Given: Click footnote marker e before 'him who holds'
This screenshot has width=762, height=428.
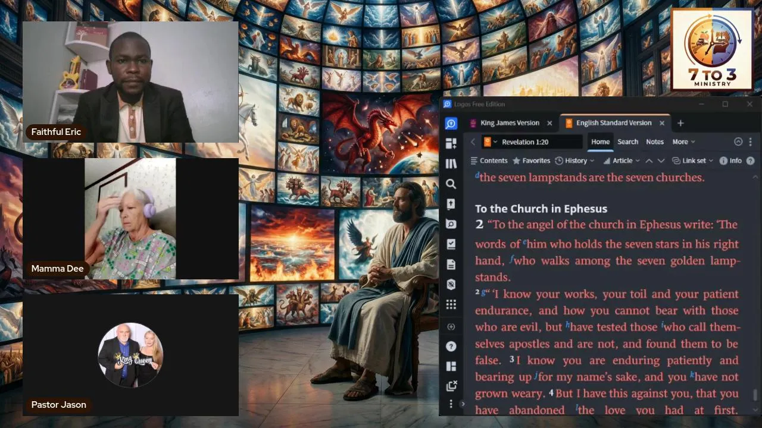Looking at the screenshot, I should coord(525,242).
